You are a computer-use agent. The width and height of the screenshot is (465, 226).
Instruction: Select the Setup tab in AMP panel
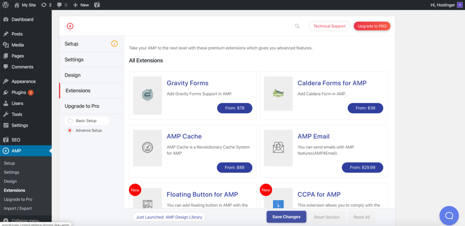pyautogui.click(x=92, y=44)
